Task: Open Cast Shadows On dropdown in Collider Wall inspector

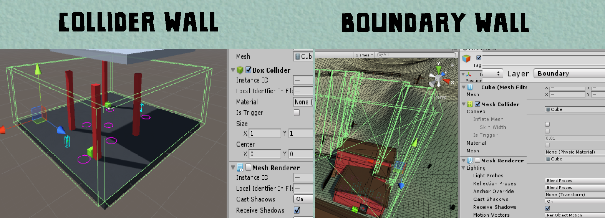Action: tap(303, 199)
